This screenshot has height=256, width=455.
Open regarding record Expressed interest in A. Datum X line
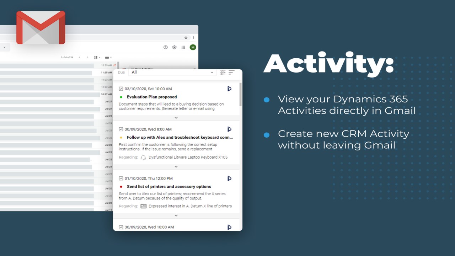pos(190,206)
